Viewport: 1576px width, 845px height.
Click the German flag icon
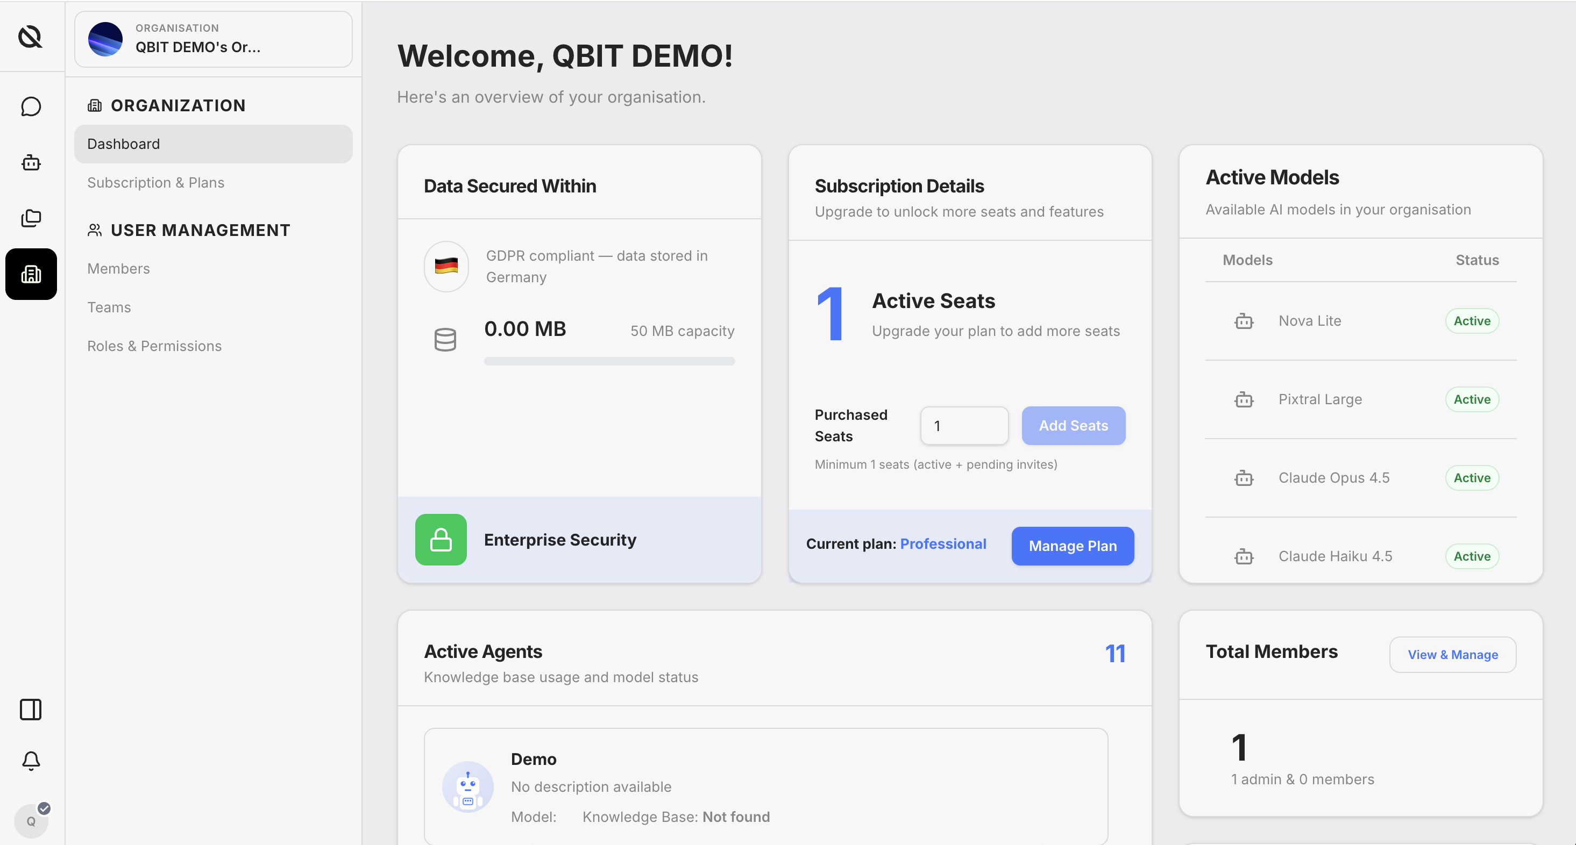[x=446, y=266]
